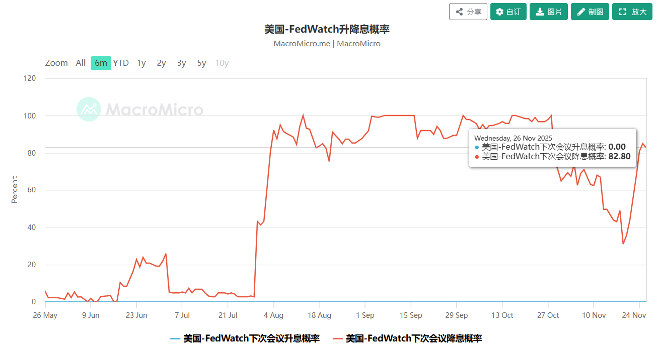Select the 3y zoom range
This screenshot has height=349, width=658.
click(181, 63)
